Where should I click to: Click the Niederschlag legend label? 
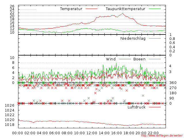pos(133,38)
